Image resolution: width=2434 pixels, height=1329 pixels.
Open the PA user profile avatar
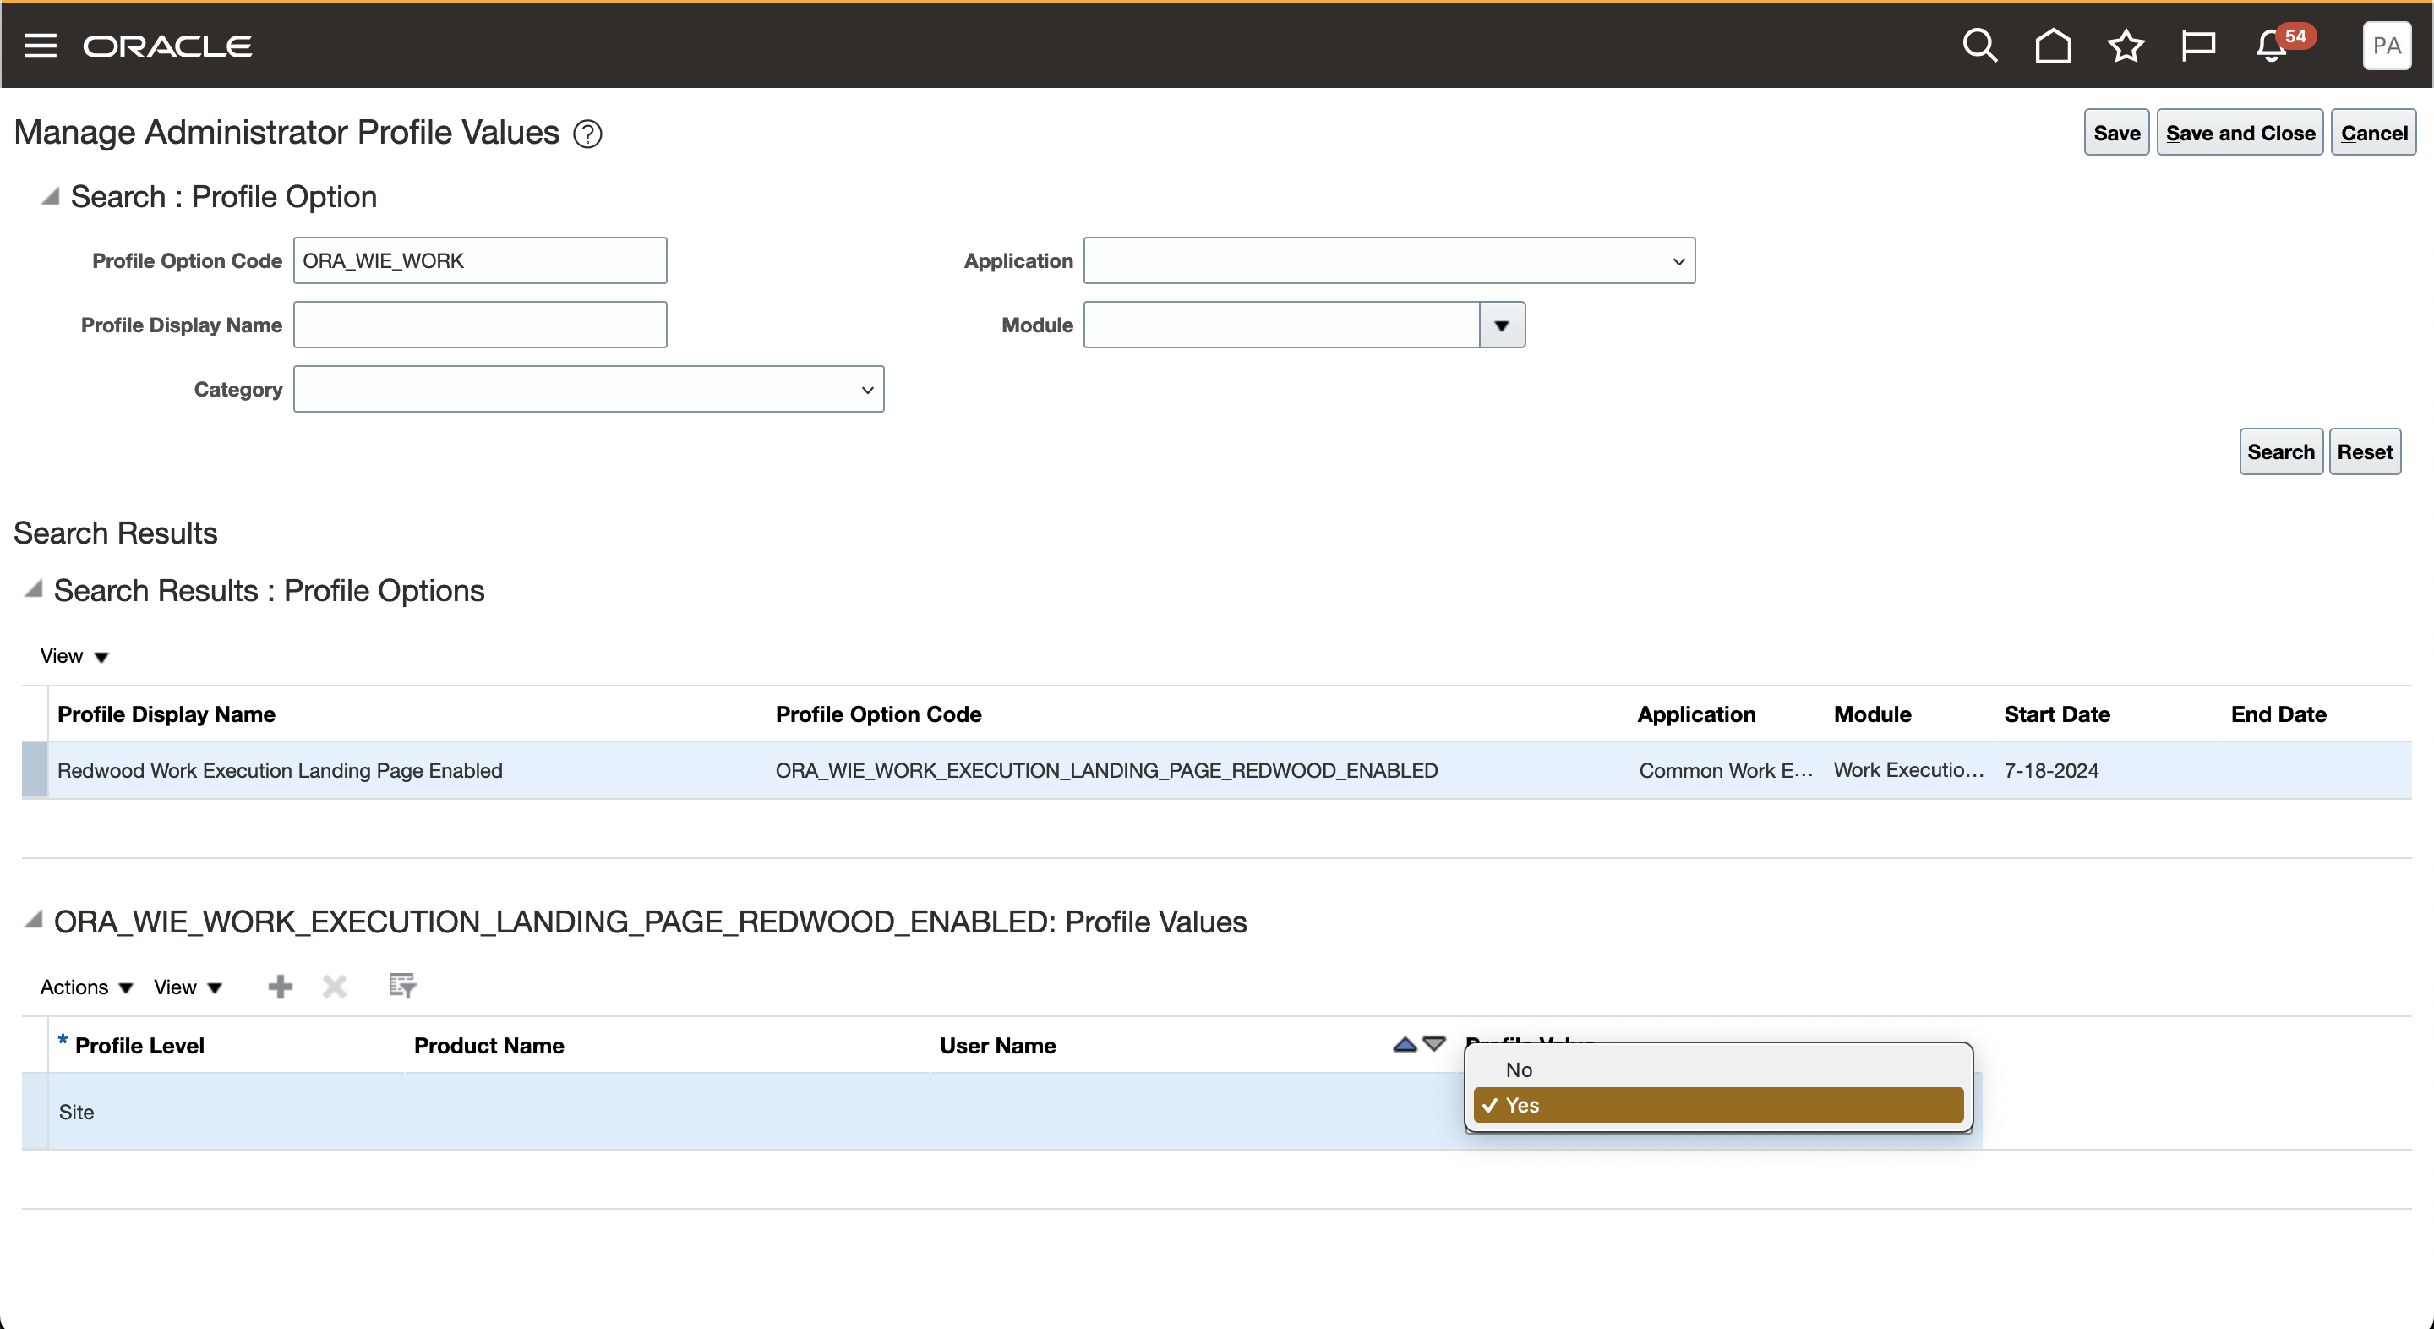coord(2387,46)
